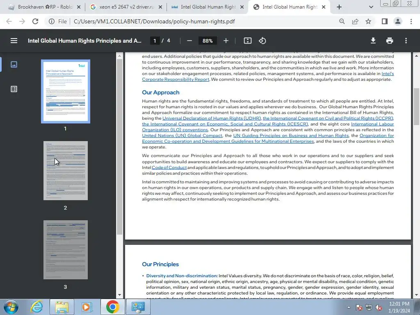Viewport: 420px width, 315px height.
Task: Expand the tab search dropdown
Action: [x=371, y=7]
